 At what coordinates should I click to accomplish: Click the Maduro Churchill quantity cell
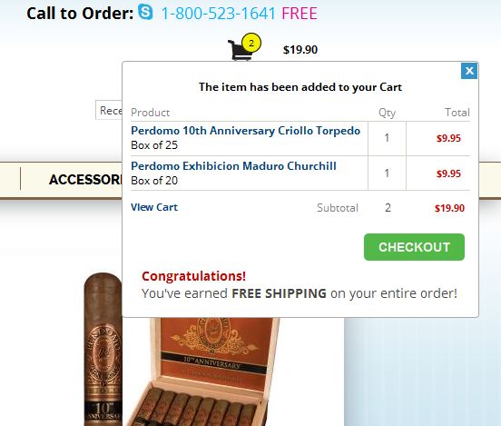(x=387, y=173)
